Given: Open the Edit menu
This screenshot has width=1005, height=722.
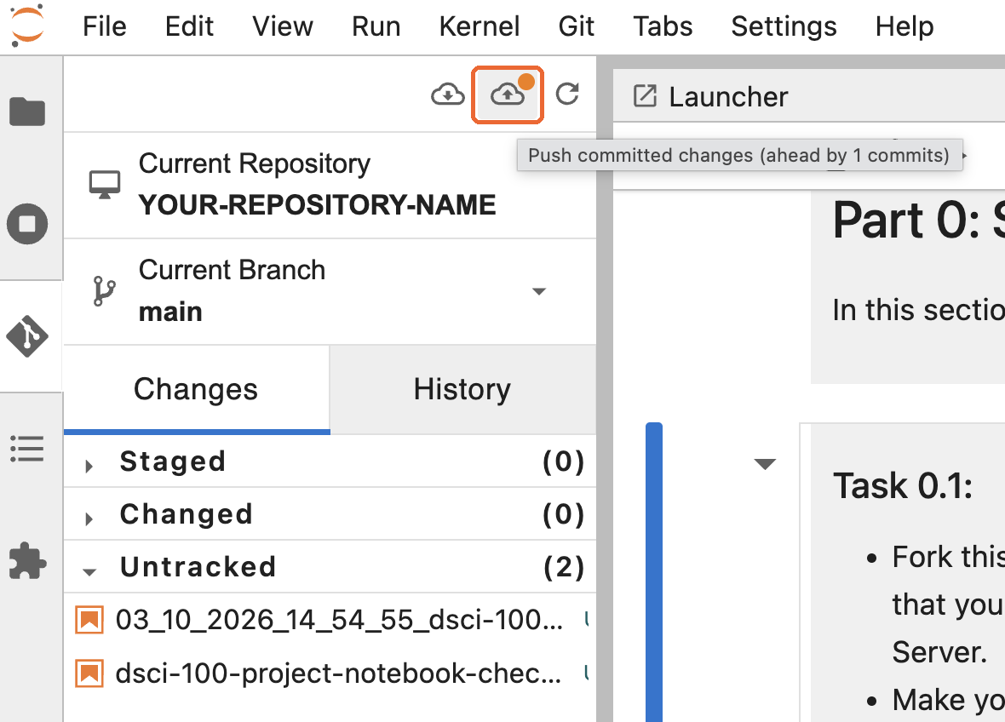Looking at the screenshot, I should tap(189, 27).
